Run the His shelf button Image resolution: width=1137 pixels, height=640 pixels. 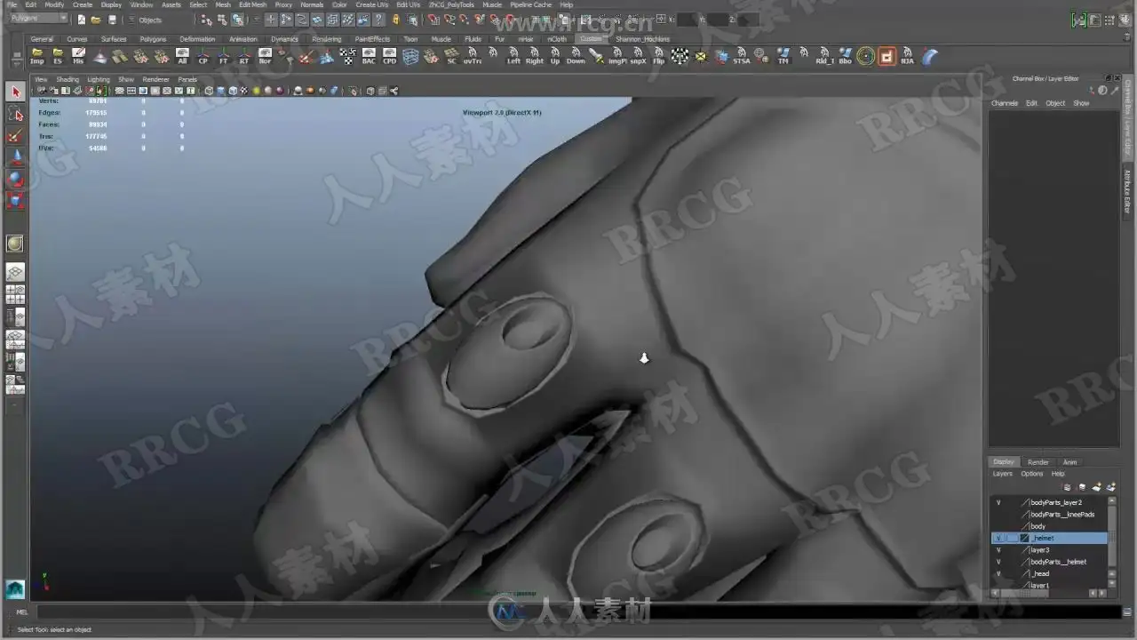(x=78, y=56)
